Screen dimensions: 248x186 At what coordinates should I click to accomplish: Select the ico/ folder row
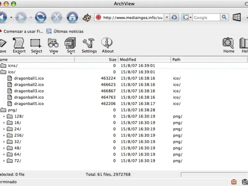(x=124, y=72)
